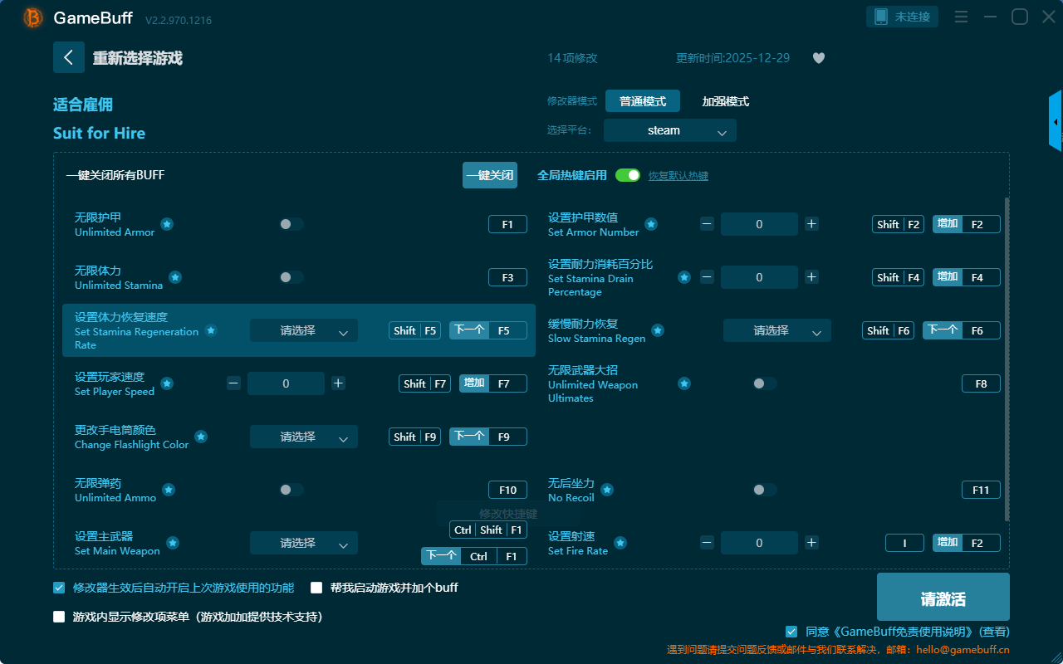Open the steam platform dropdown
This screenshot has height=664, width=1063.
[669, 130]
